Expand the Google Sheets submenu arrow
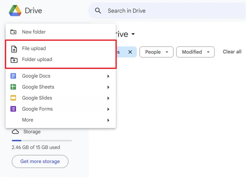 [108, 87]
